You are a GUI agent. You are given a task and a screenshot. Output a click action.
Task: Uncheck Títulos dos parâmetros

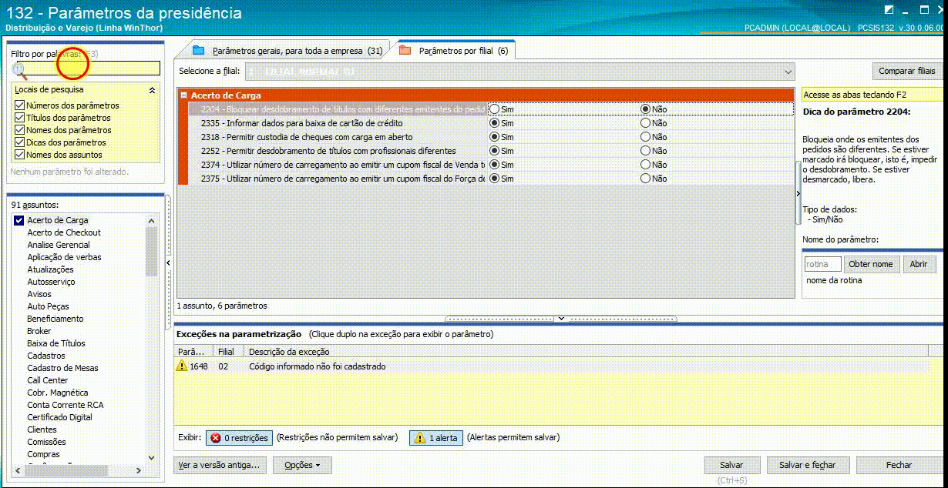[20, 118]
